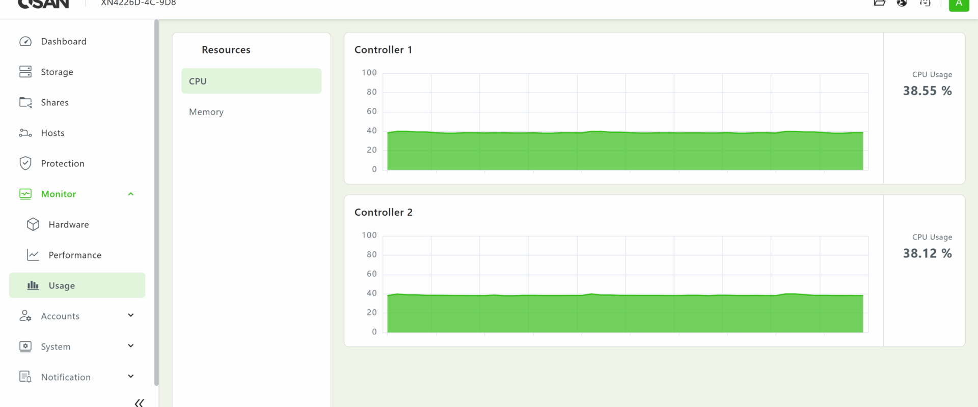Click the Storage drive icon
The height and width of the screenshot is (407, 978).
coord(25,72)
